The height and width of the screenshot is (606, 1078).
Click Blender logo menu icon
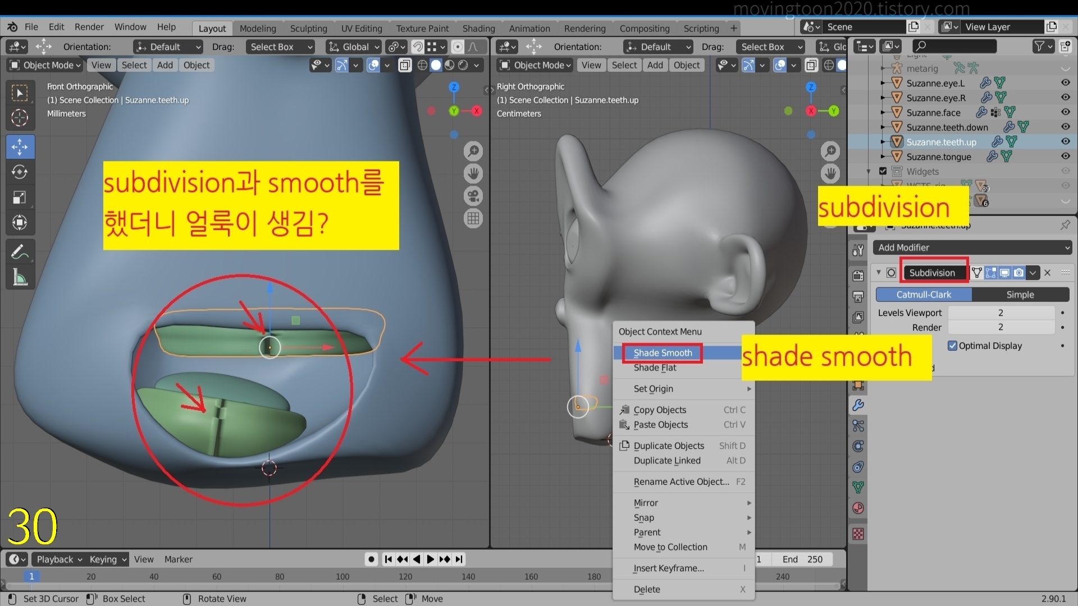pyautogui.click(x=12, y=27)
